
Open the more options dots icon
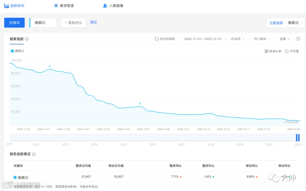(302, 23)
